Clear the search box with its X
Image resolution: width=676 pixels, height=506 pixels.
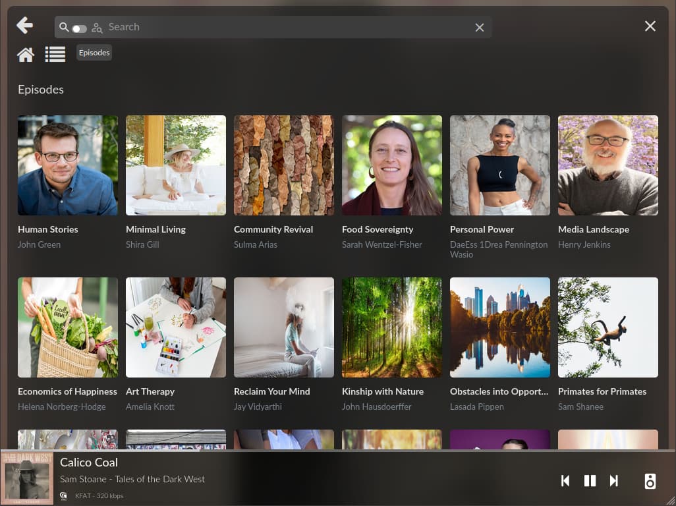pos(480,28)
